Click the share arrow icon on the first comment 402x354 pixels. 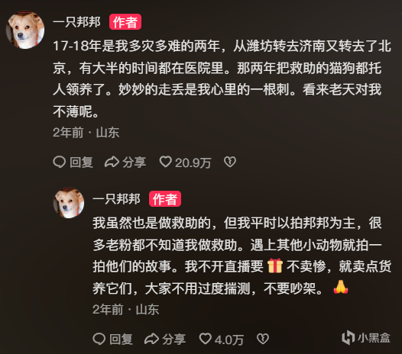112,162
